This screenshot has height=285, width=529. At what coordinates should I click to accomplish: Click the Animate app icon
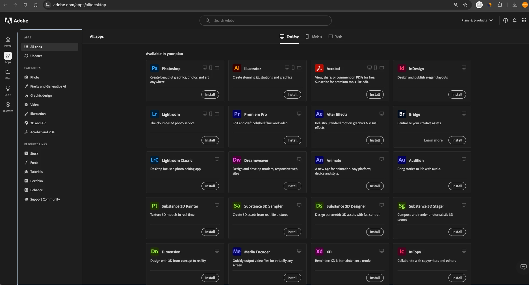pos(319,160)
